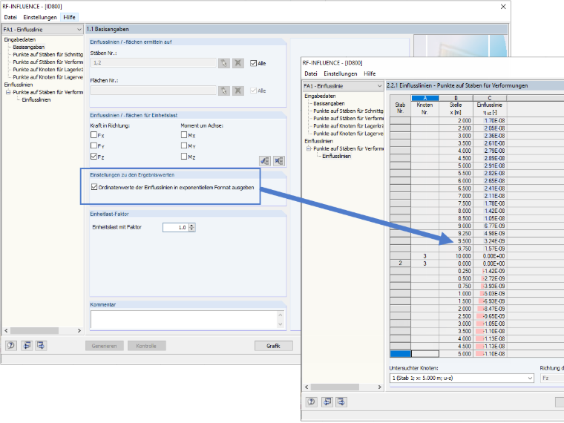Open the Richtung Fz dropdown field
Image resolution: width=564 pixels, height=423 pixels.
552,378
